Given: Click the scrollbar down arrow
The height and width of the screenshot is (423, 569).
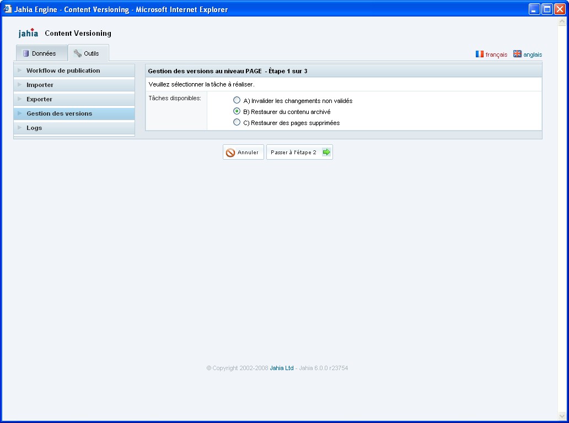Looking at the screenshot, I should tap(562, 415).
